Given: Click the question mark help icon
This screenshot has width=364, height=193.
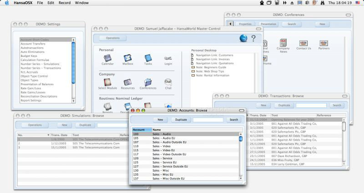Looking at the screenshot, I should (x=253, y=38).
